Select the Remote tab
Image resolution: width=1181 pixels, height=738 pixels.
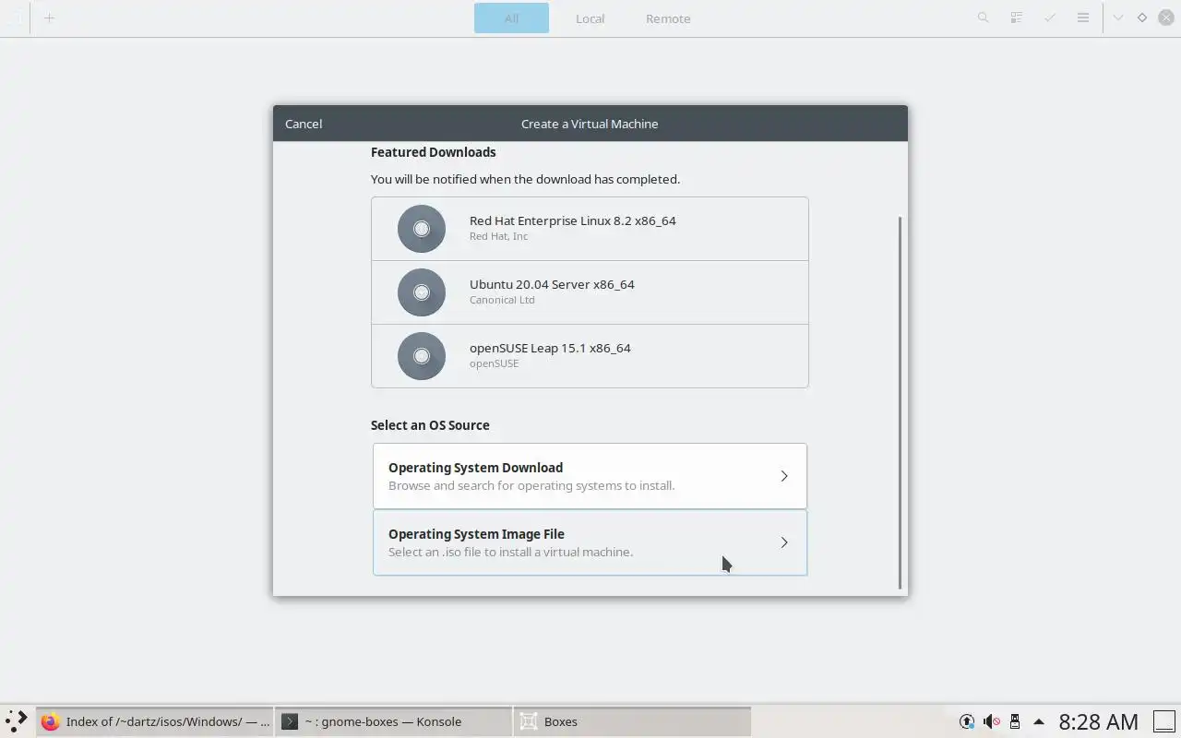pos(668,18)
